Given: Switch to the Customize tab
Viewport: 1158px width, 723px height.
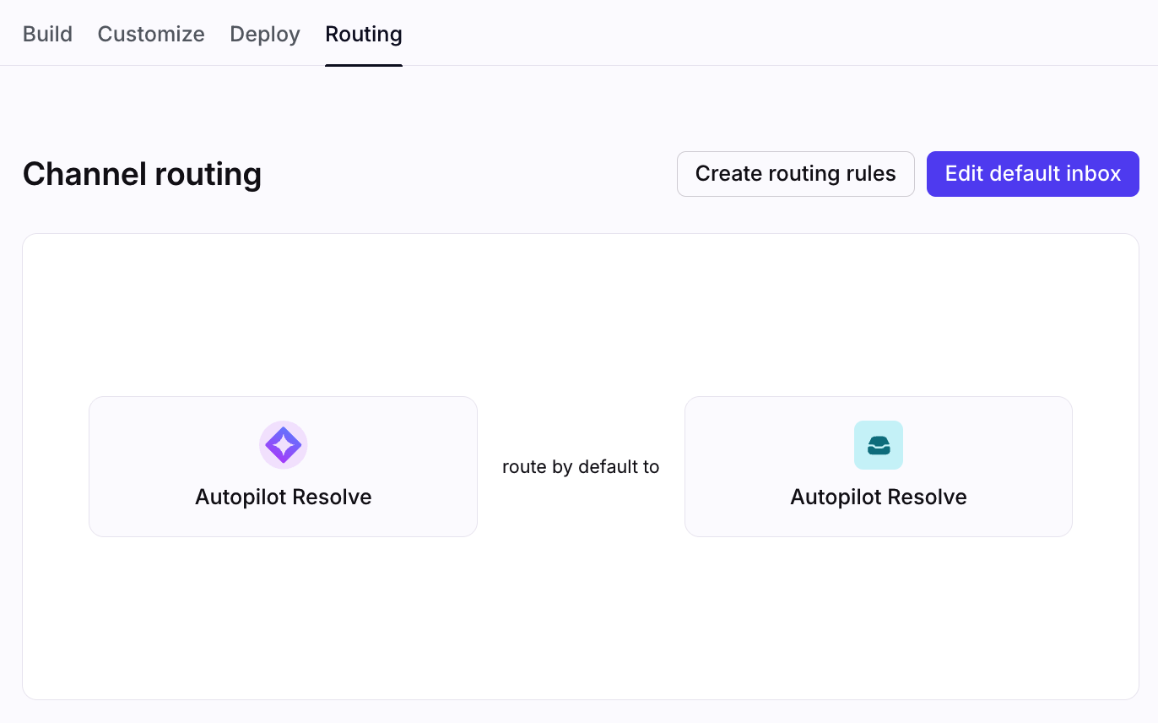Looking at the screenshot, I should click(151, 34).
